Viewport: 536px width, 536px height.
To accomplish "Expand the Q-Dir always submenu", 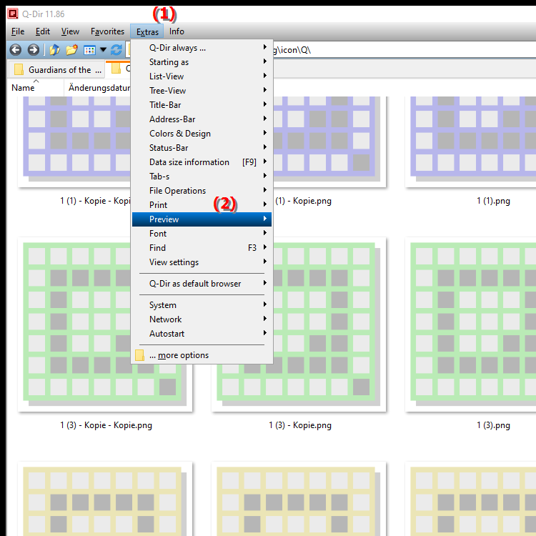I will point(202,48).
